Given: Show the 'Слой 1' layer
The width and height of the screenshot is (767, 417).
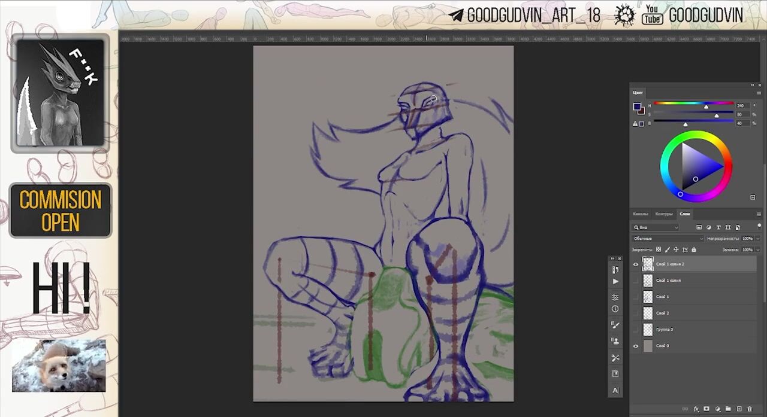Looking at the screenshot, I should (x=636, y=297).
